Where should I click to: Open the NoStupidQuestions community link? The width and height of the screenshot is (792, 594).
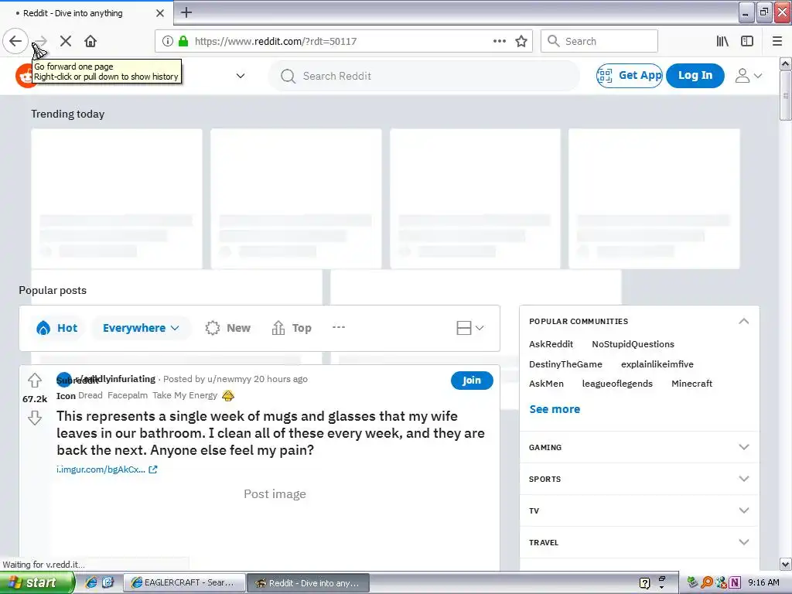(x=633, y=344)
